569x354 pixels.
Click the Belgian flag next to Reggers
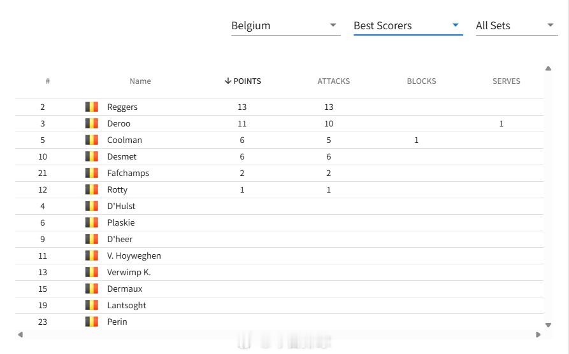(x=92, y=107)
